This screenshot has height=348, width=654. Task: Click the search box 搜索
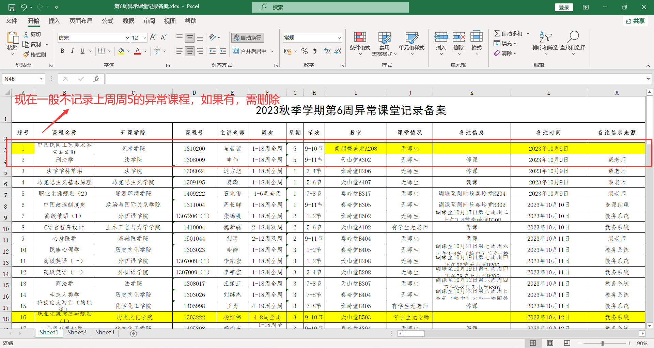(x=330, y=7)
